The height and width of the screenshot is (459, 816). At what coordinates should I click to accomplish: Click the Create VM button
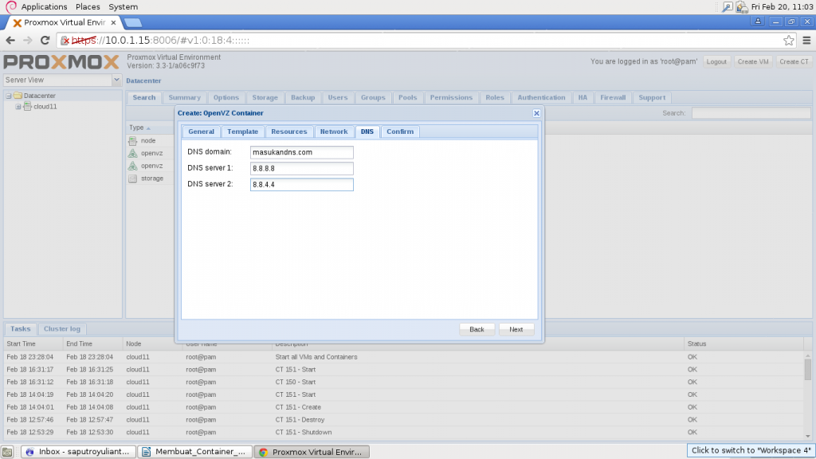click(752, 61)
